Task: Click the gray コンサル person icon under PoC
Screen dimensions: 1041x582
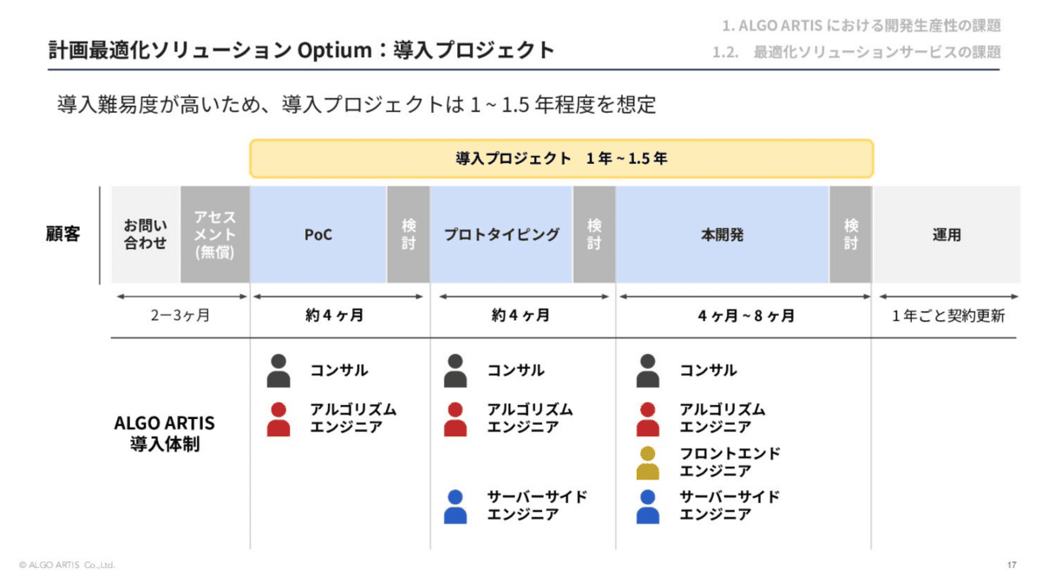Action: point(278,370)
